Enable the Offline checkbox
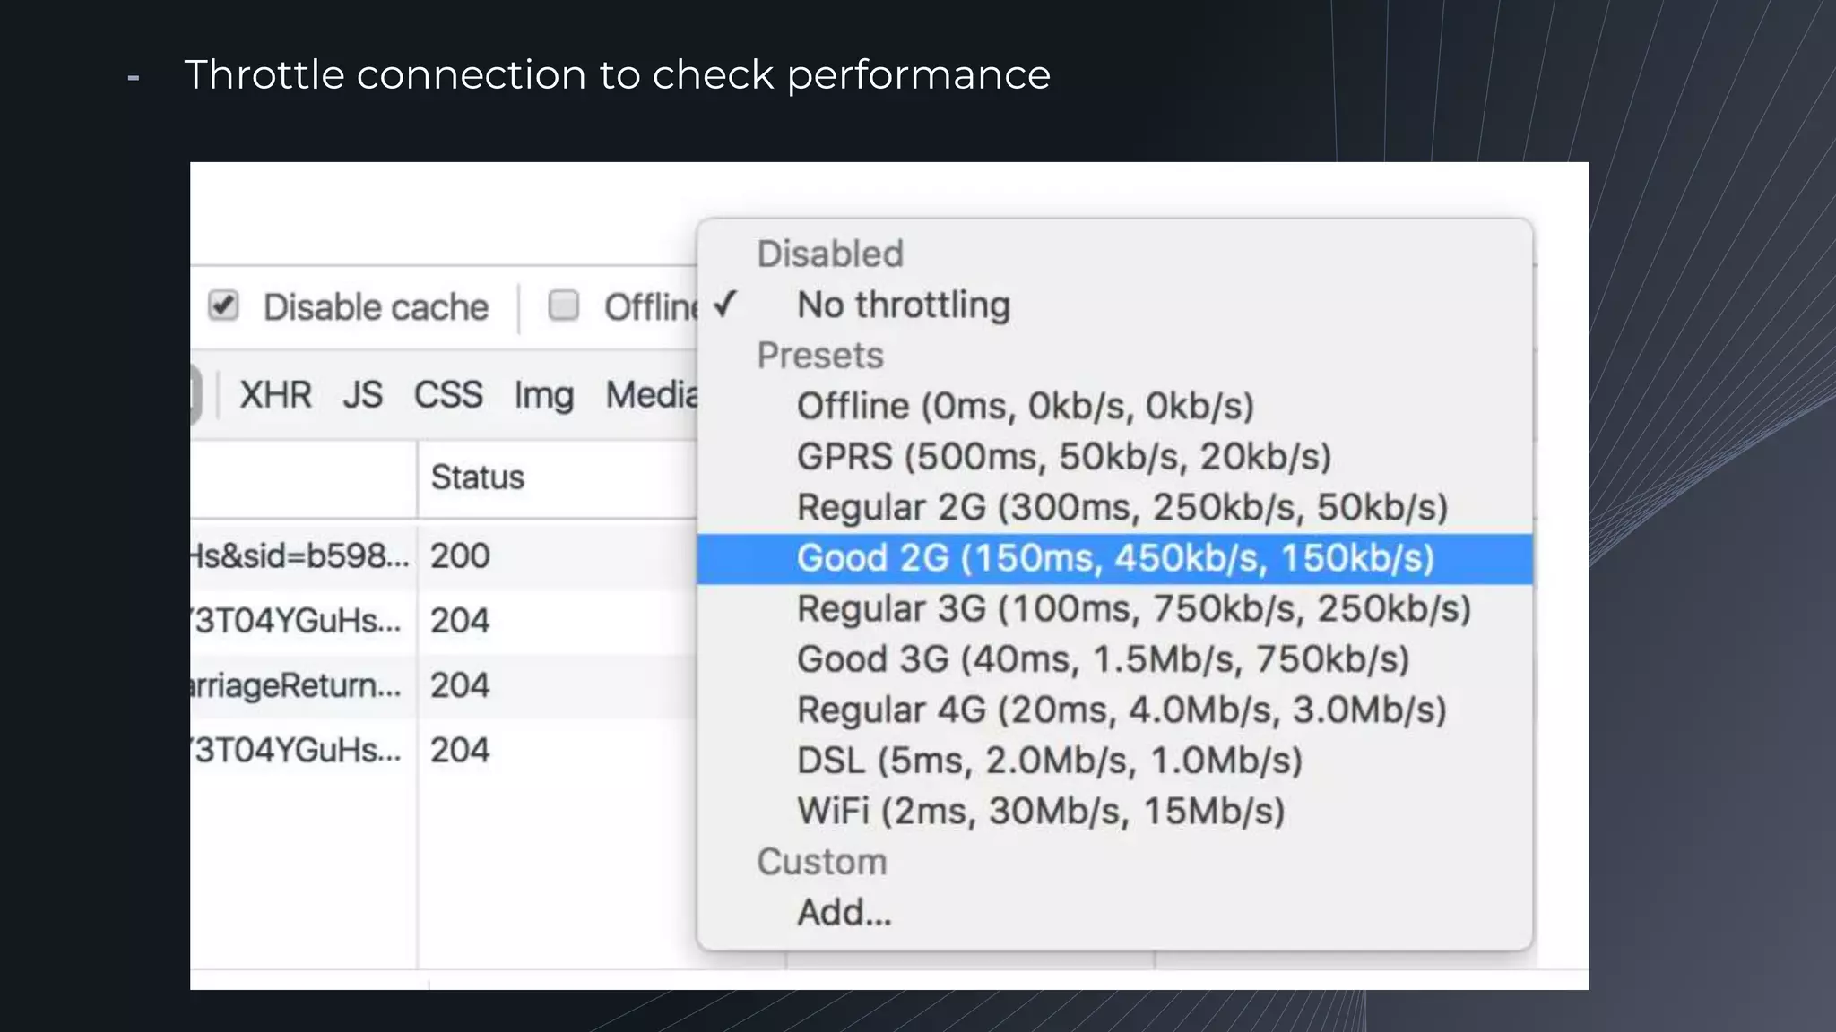The width and height of the screenshot is (1836, 1032). click(x=564, y=306)
